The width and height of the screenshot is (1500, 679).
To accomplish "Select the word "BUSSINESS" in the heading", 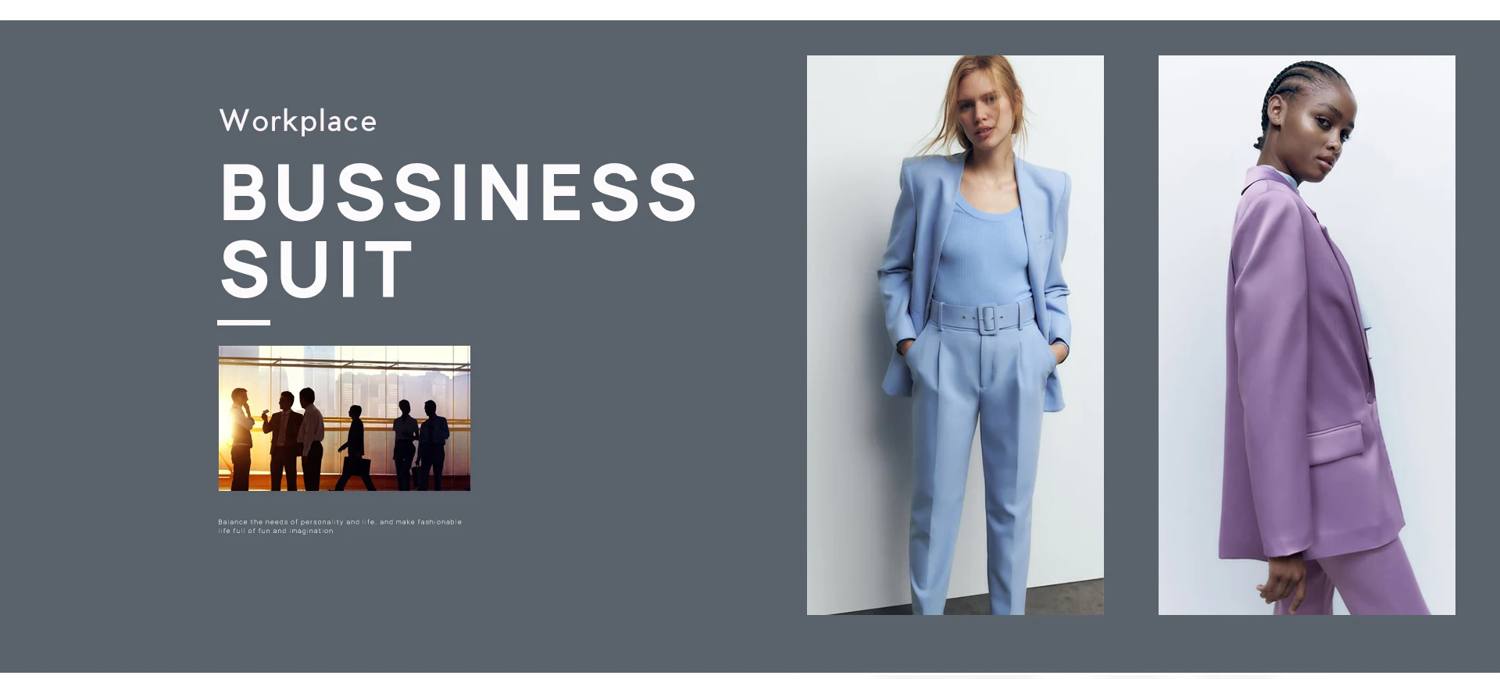I will [x=459, y=193].
